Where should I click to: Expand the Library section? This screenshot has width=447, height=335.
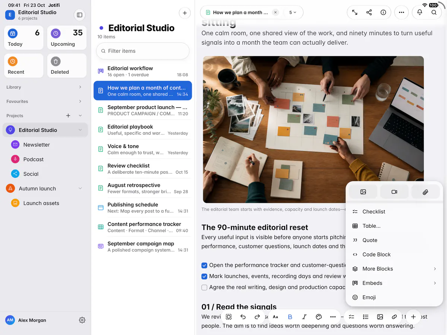coord(80,87)
